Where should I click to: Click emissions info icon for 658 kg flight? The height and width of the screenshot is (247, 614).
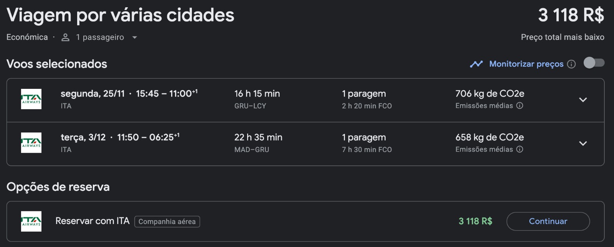tap(520, 149)
